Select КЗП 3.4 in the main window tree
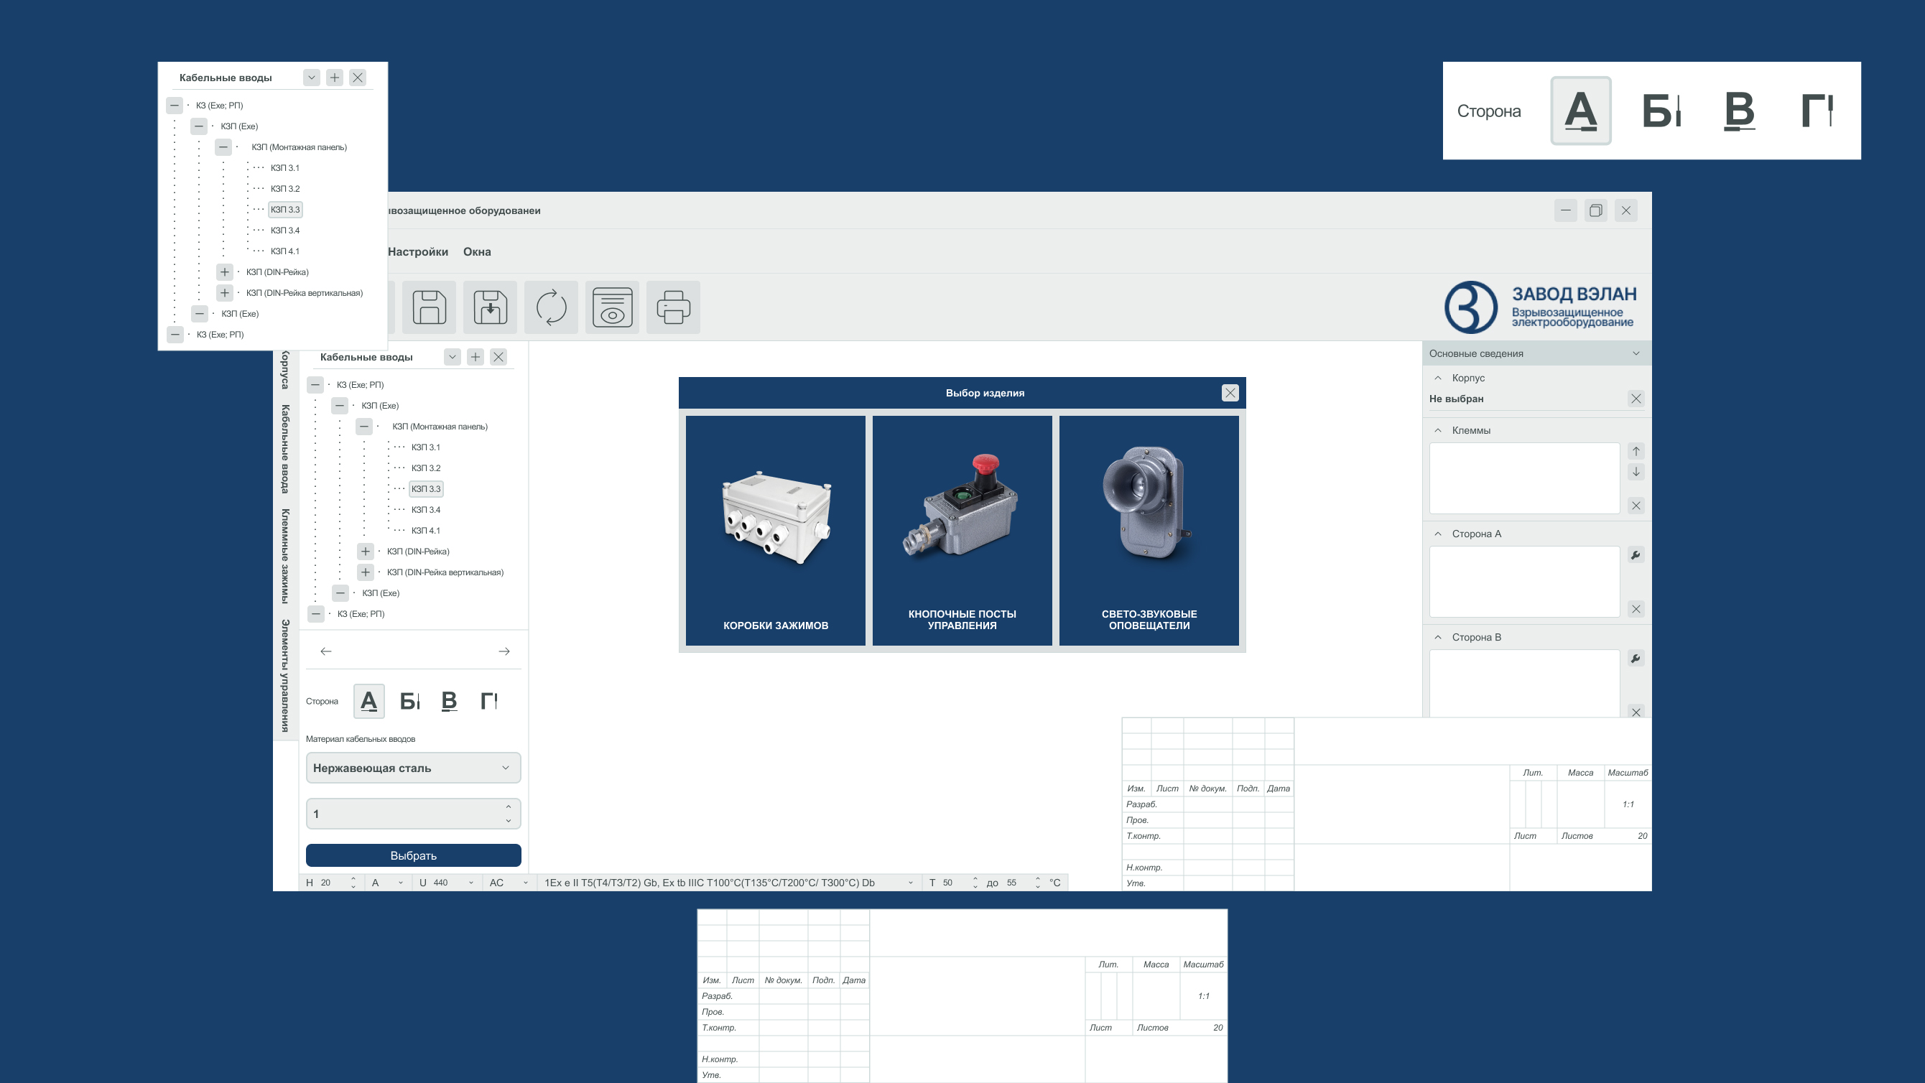 [425, 510]
